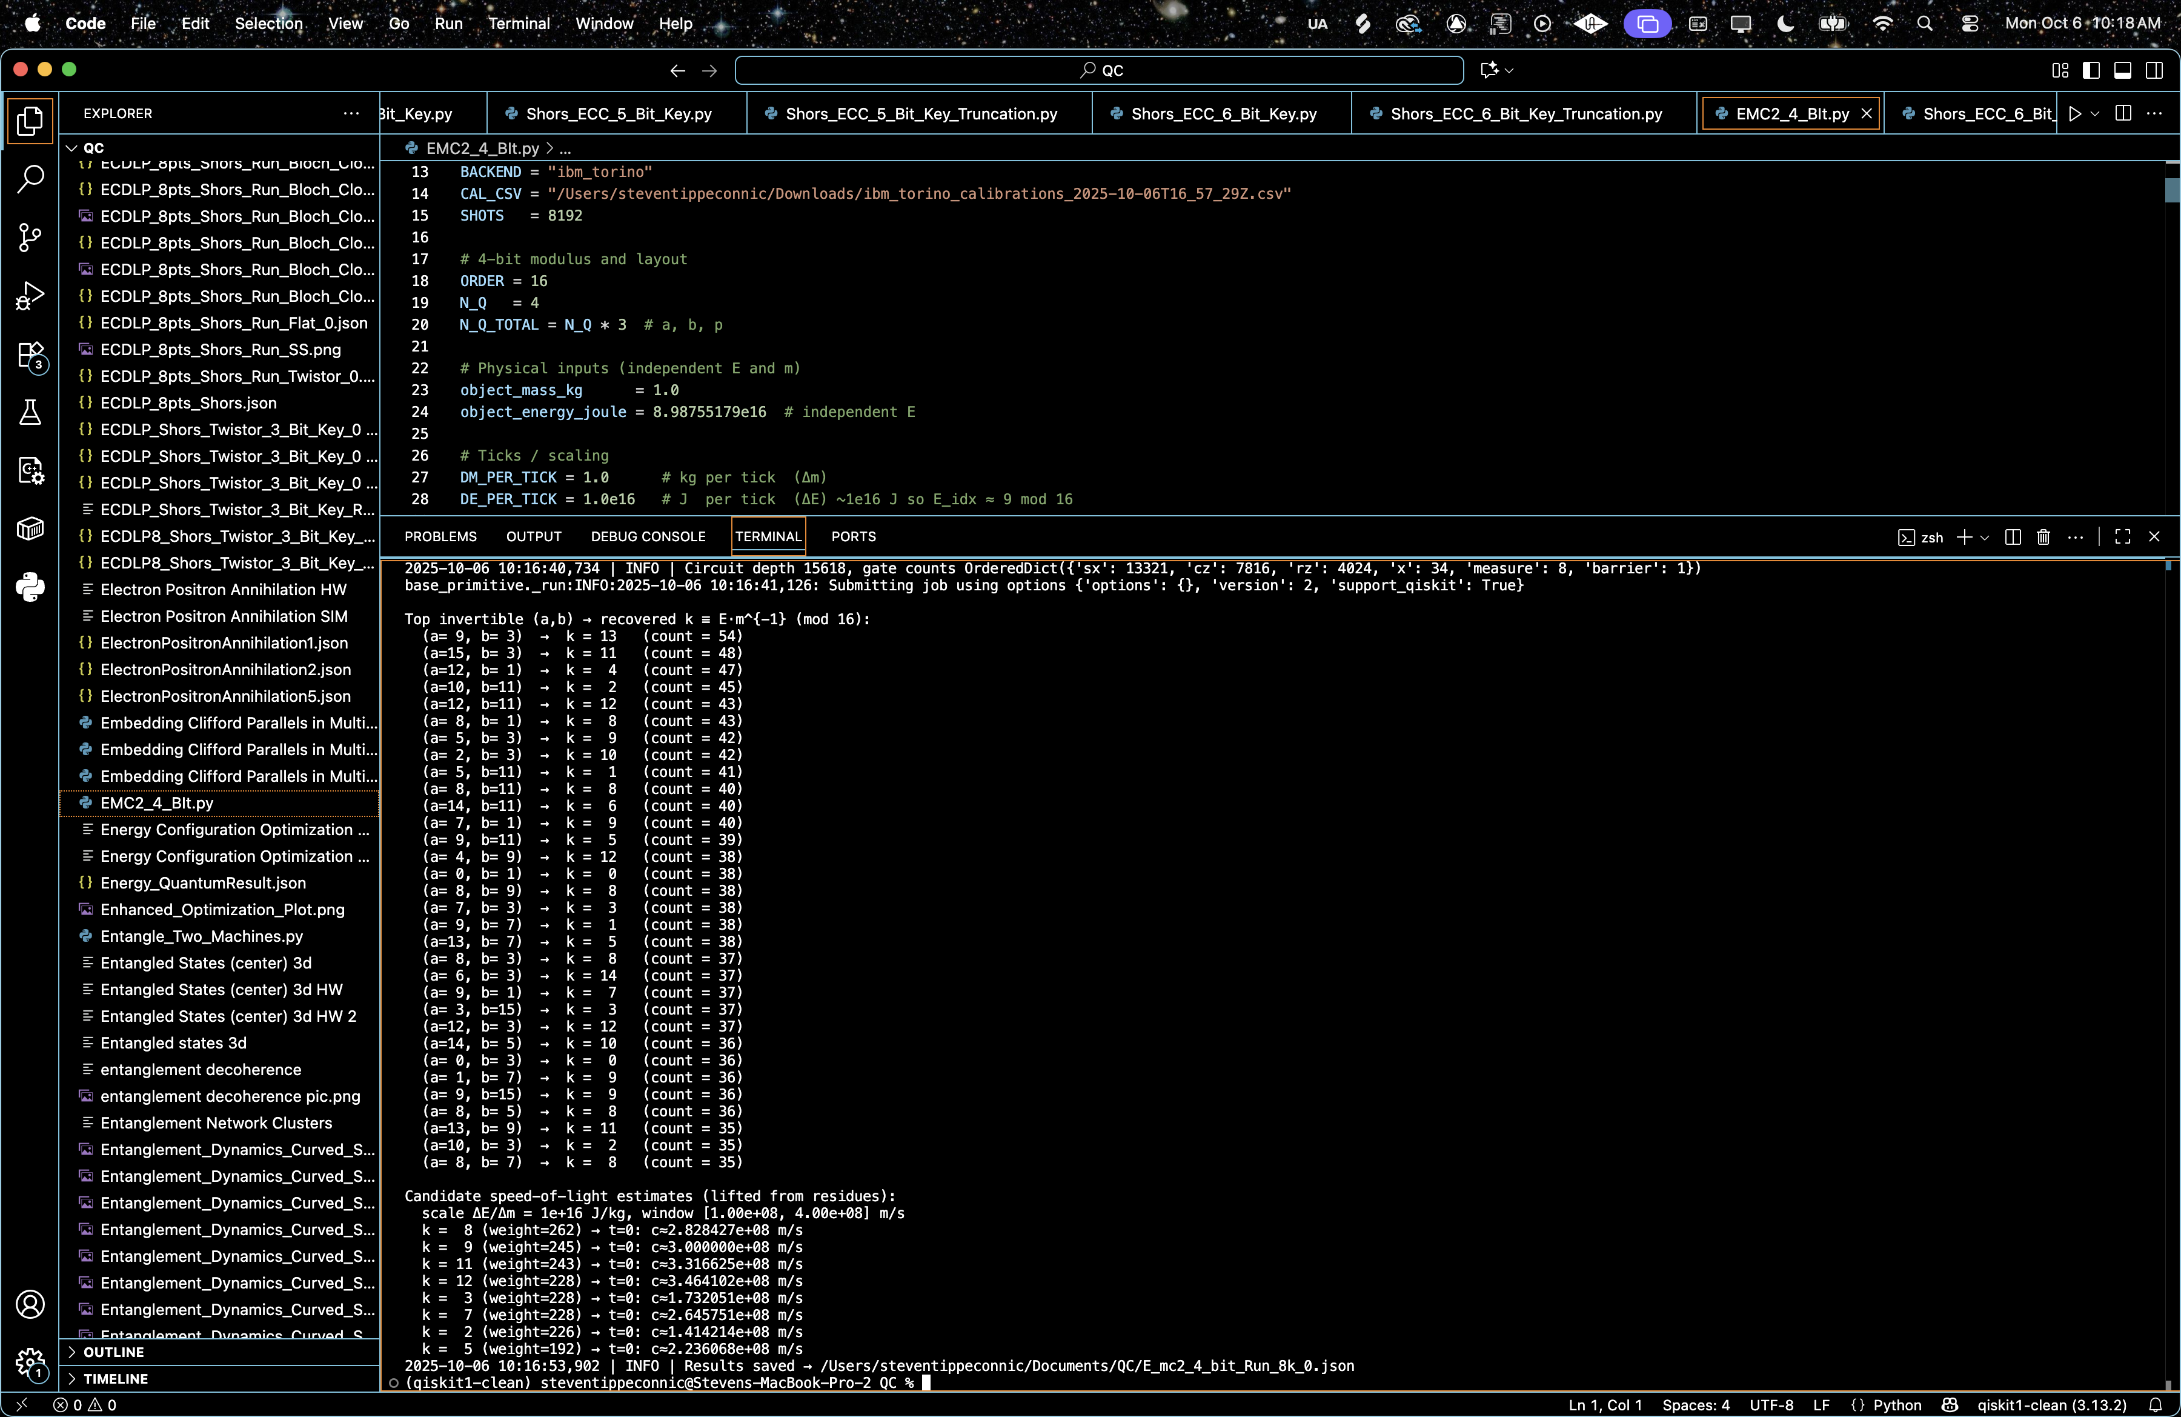Toggle secondary side bar visibility
The image size is (2181, 1417).
point(2154,70)
